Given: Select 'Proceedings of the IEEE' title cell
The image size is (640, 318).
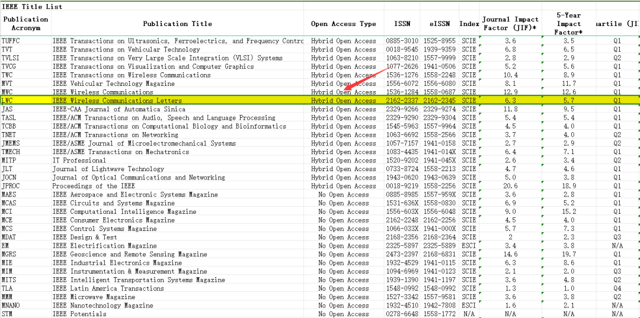Looking at the screenshot, I should (x=177, y=186).
